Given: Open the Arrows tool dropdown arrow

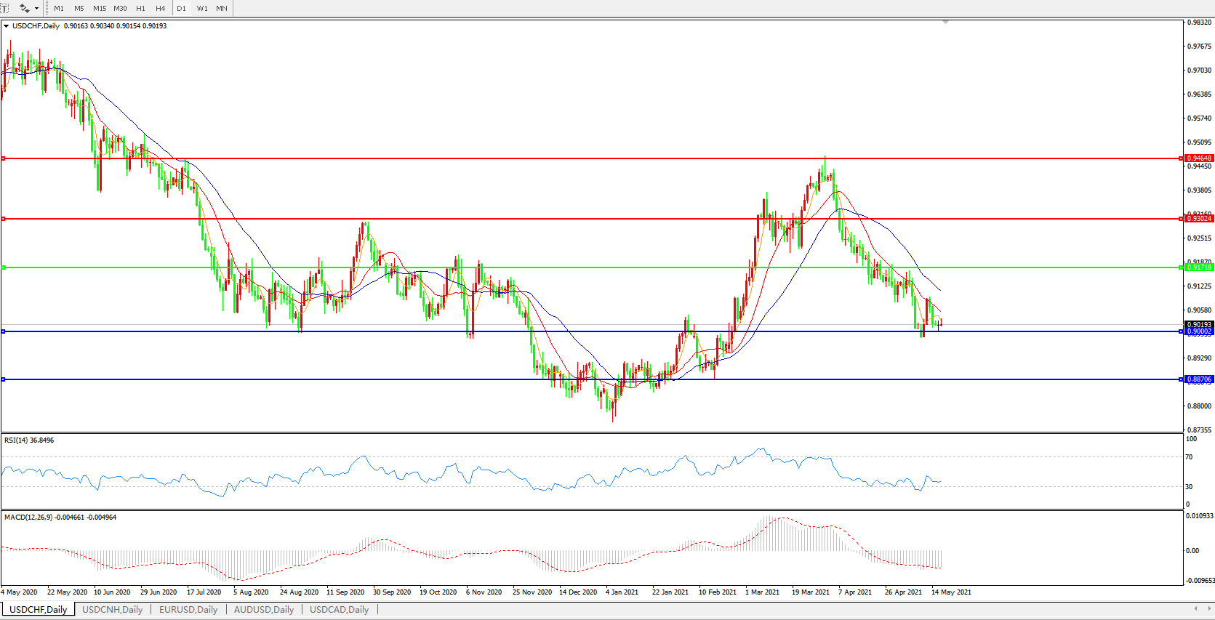Looking at the screenshot, I should 36,9.
